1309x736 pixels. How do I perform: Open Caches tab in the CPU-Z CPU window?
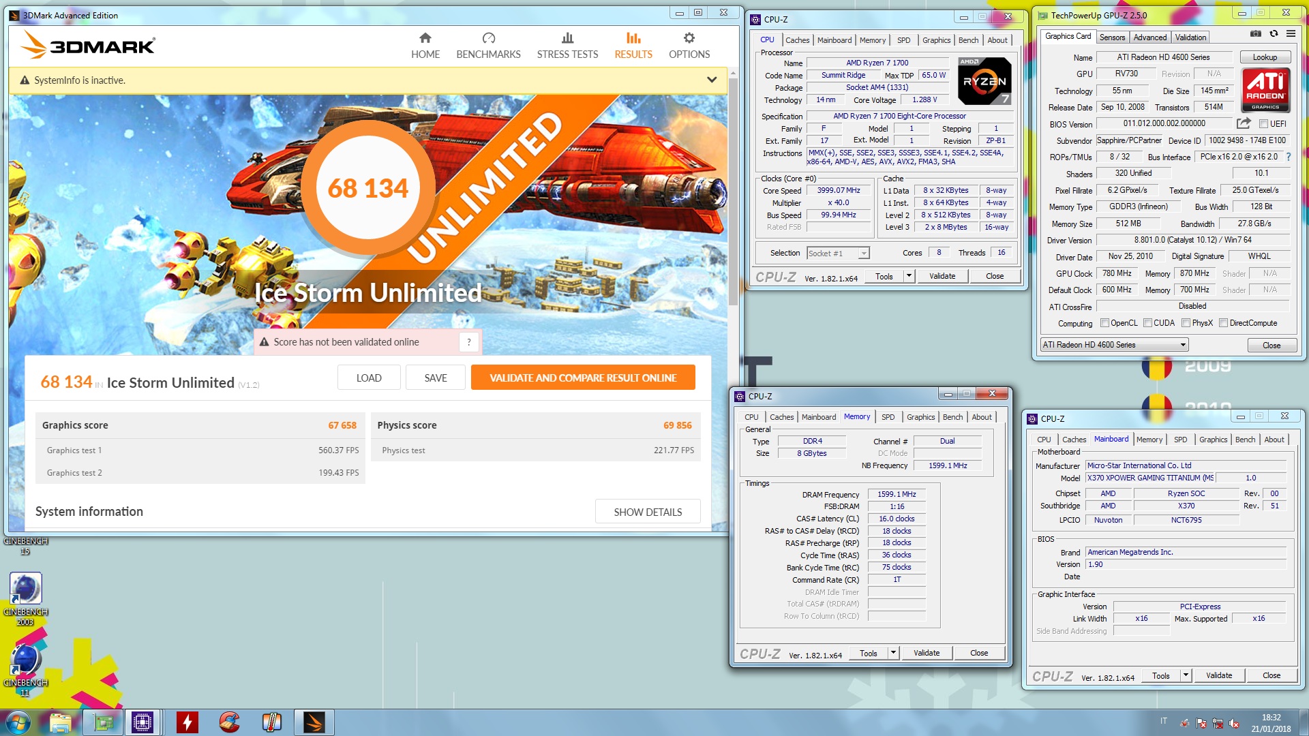tap(797, 40)
